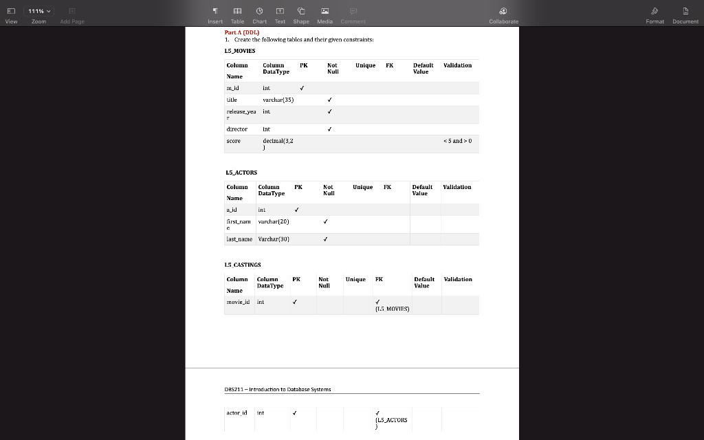Insert a text box from the toolbar
This screenshot has width=704, height=440.
coord(280,12)
